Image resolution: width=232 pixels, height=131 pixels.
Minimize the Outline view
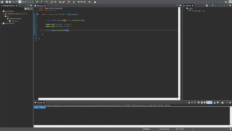point(227,5)
